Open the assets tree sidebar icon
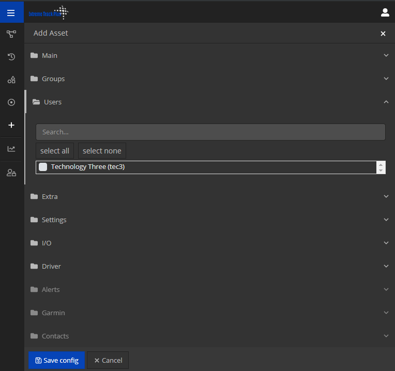This screenshot has height=371, width=395. (x=11, y=34)
